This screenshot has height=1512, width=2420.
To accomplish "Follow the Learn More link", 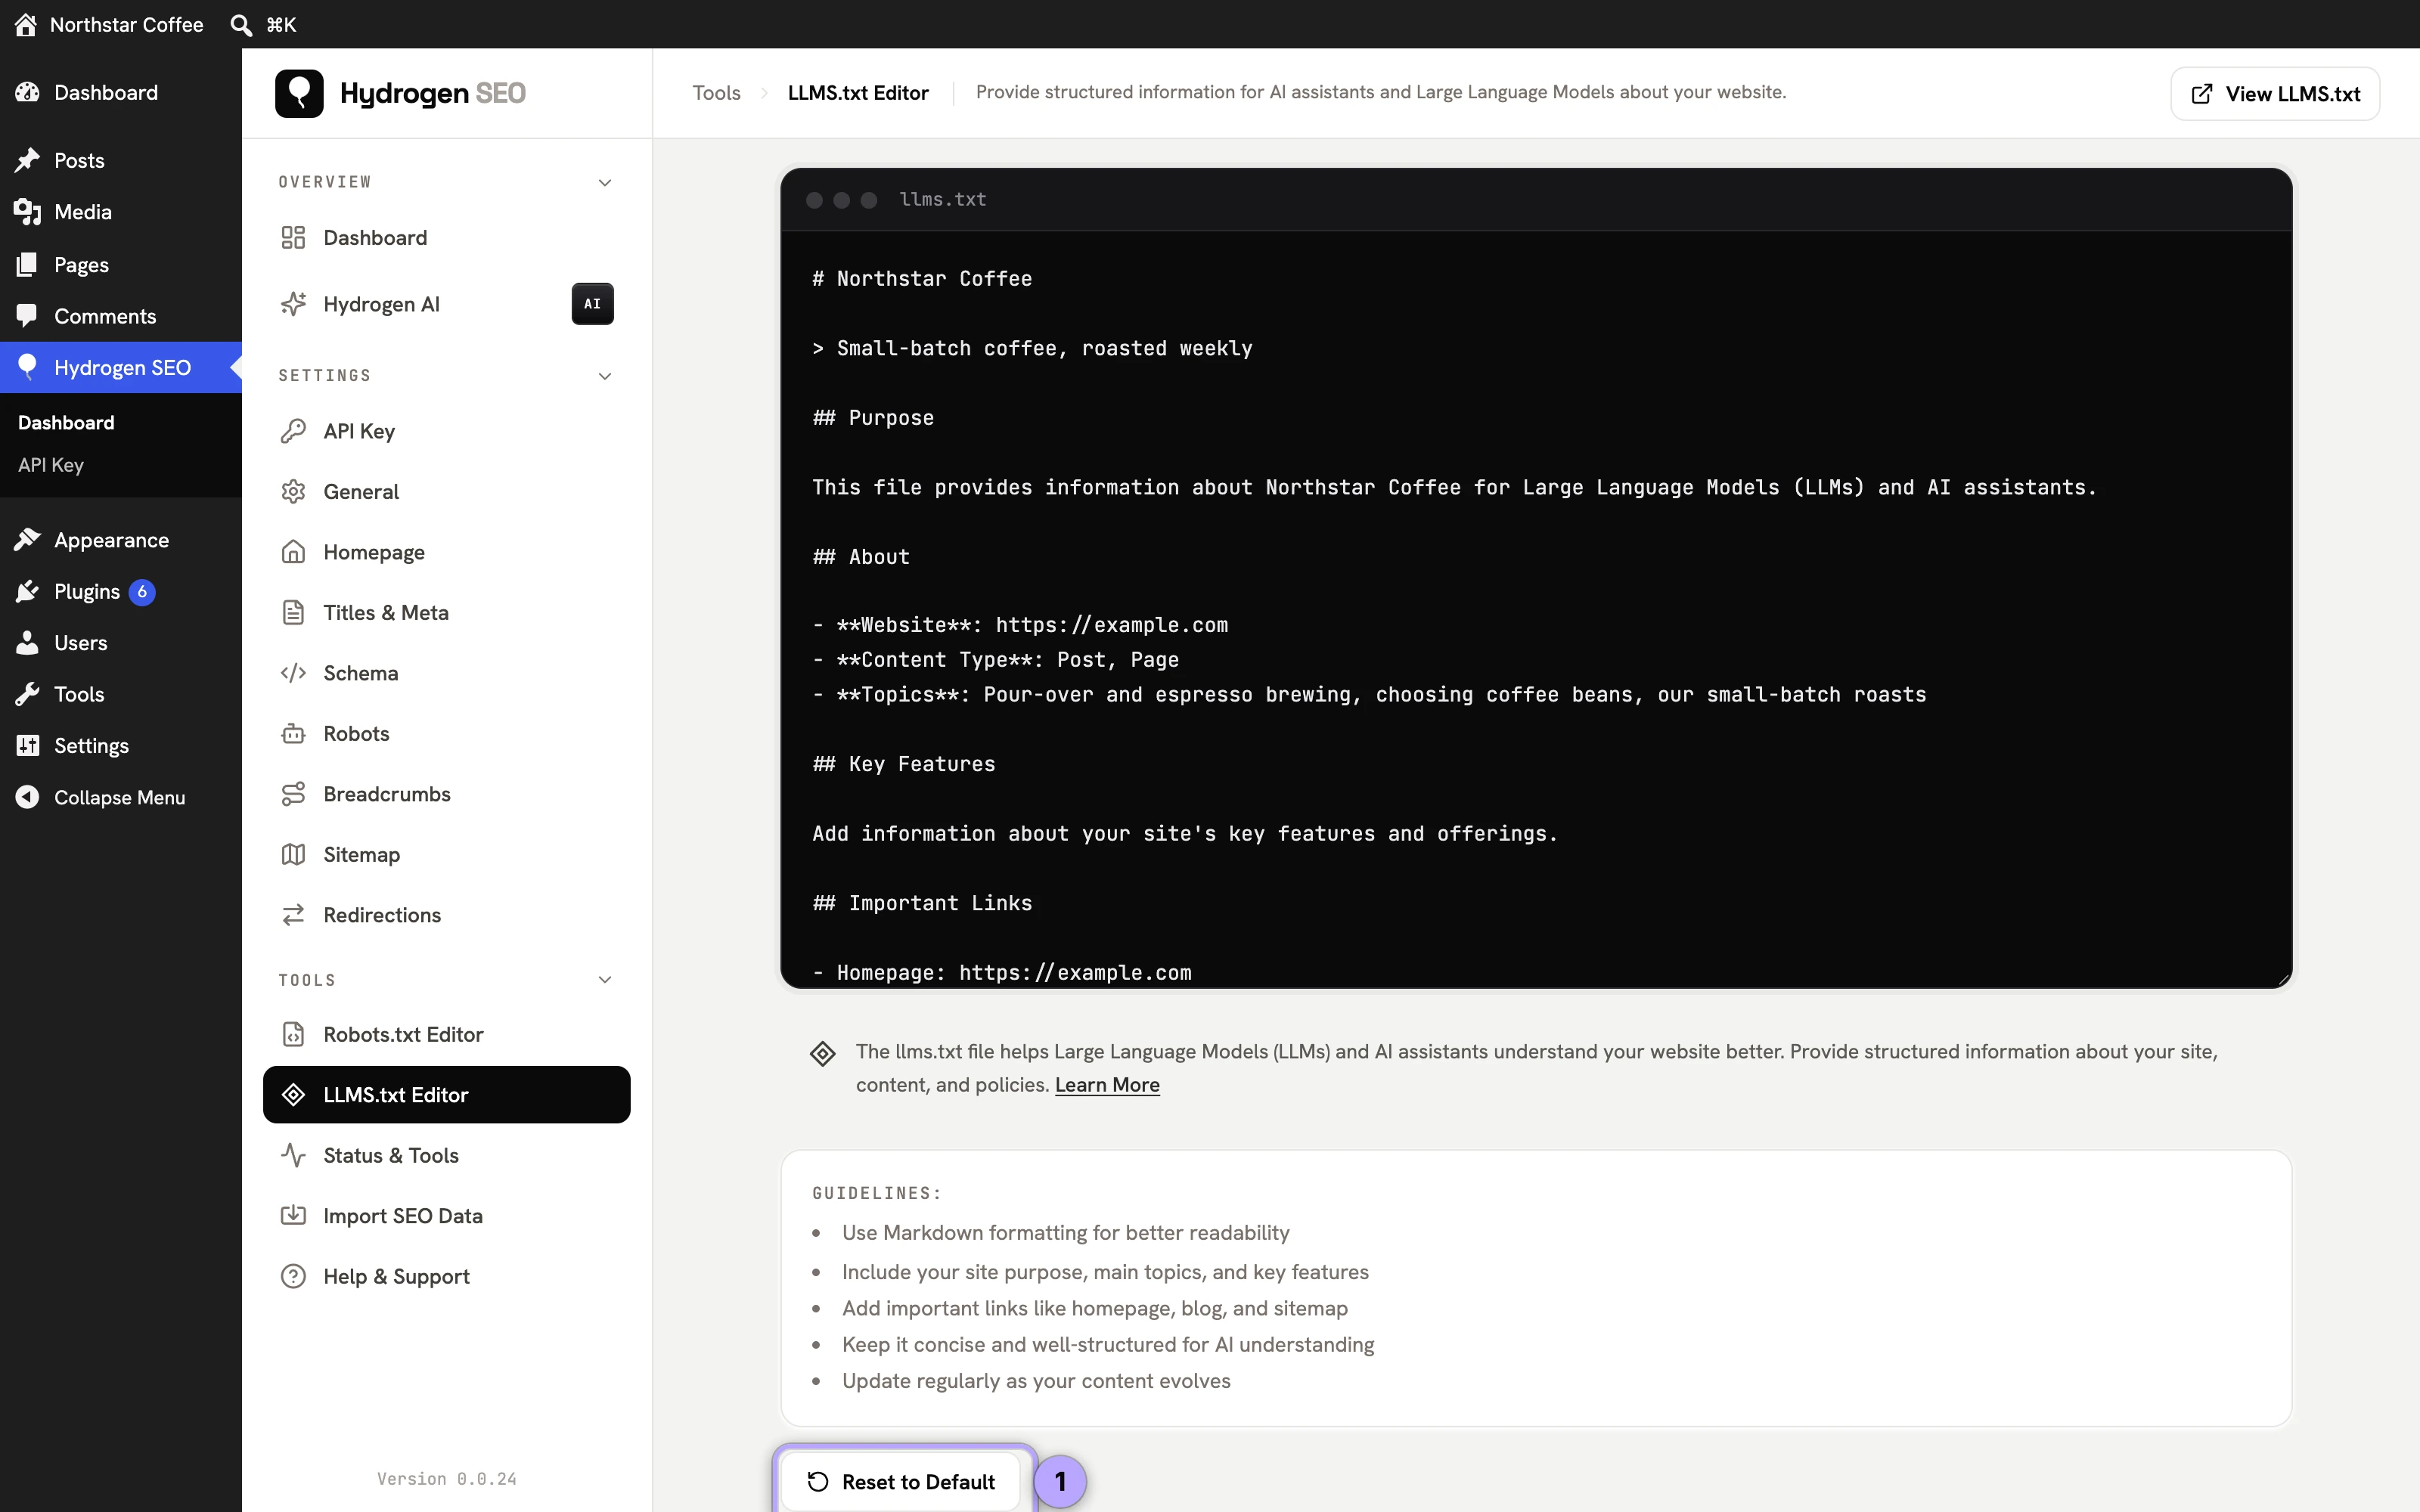I will pyautogui.click(x=1107, y=1085).
